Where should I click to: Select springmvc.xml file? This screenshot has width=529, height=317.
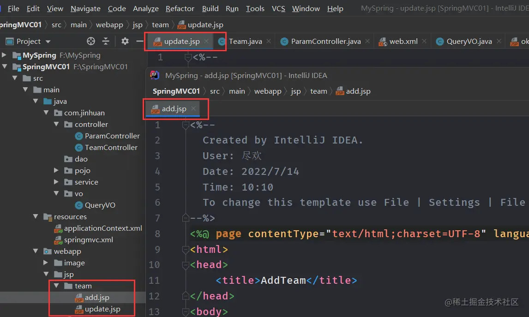84,240
